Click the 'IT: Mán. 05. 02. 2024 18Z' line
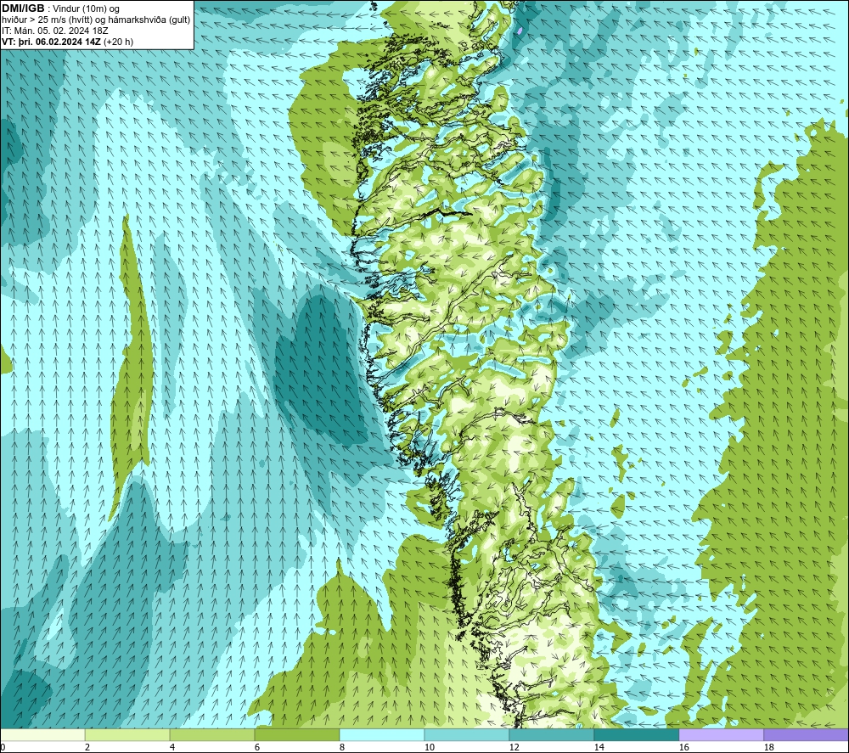Viewport: 849px width, 753px height. 54,31
